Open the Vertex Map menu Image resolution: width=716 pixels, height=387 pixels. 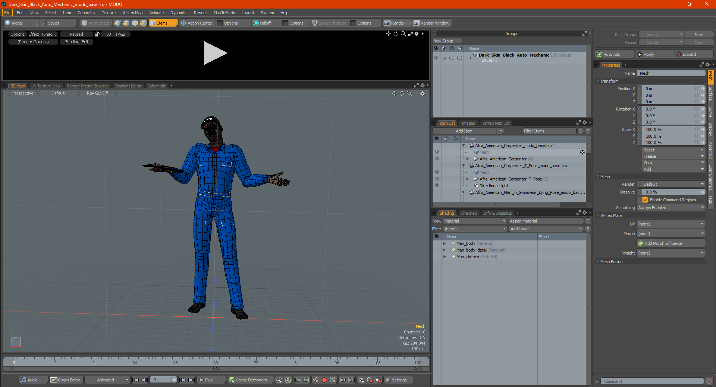[x=132, y=13]
